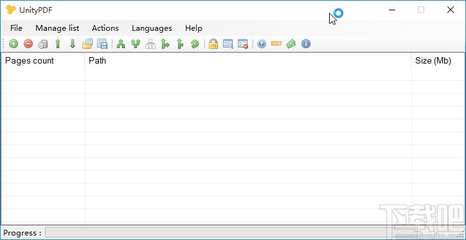Click the orange NEW badge icon
Viewport: 466px width, 240px height.
tap(276, 44)
